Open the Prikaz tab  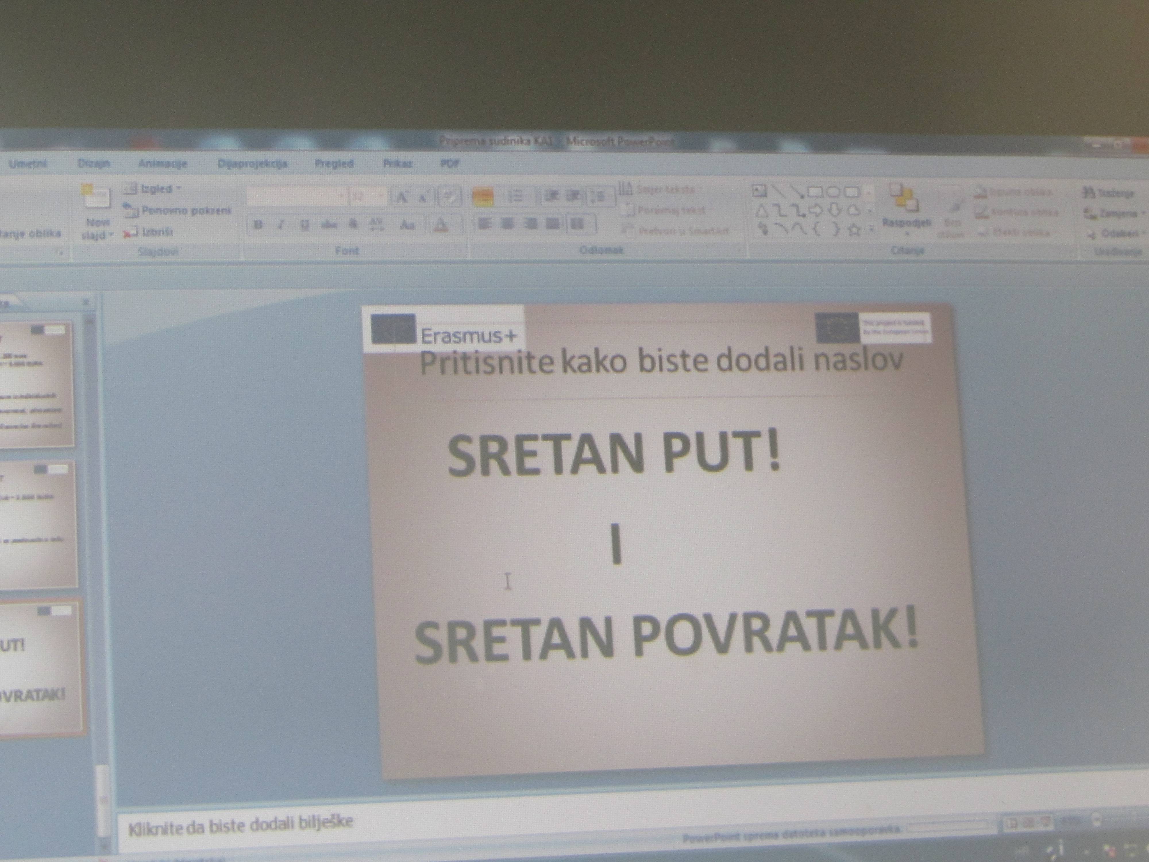tap(397, 164)
